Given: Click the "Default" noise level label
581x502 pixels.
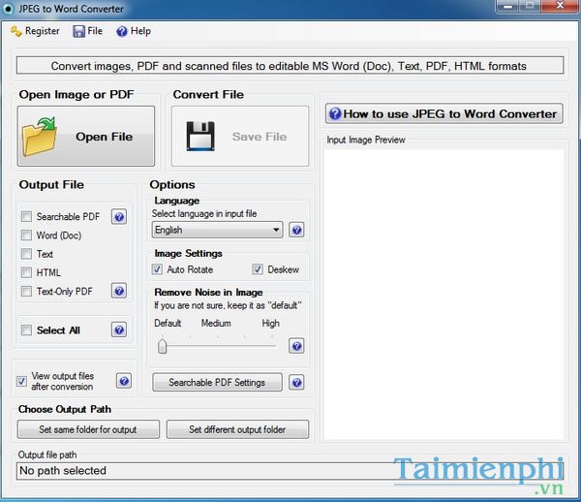Looking at the screenshot, I should (x=168, y=324).
